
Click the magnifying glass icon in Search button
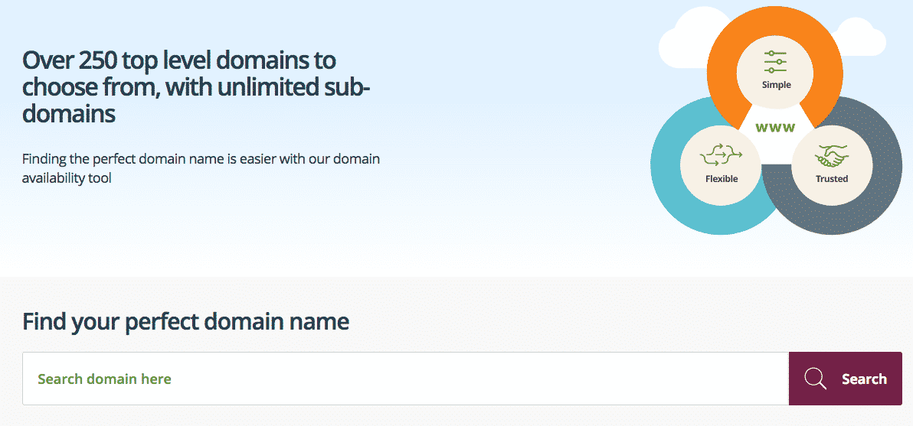point(815,379)
